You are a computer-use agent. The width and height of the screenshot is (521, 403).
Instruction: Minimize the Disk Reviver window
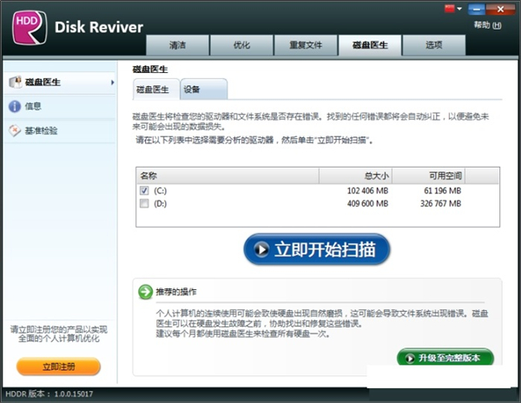477,10
